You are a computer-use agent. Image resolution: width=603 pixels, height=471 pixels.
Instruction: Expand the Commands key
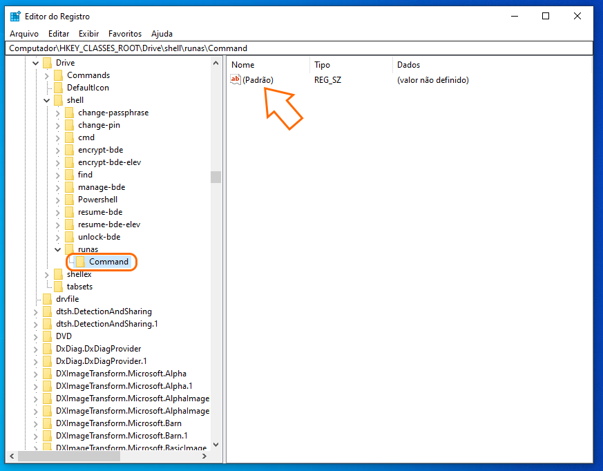(x=46, y=75)
